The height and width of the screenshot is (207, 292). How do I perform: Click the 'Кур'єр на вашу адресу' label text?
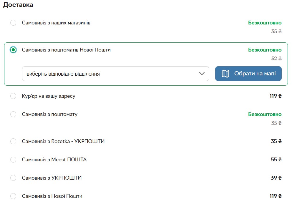(x=49, y=96)
